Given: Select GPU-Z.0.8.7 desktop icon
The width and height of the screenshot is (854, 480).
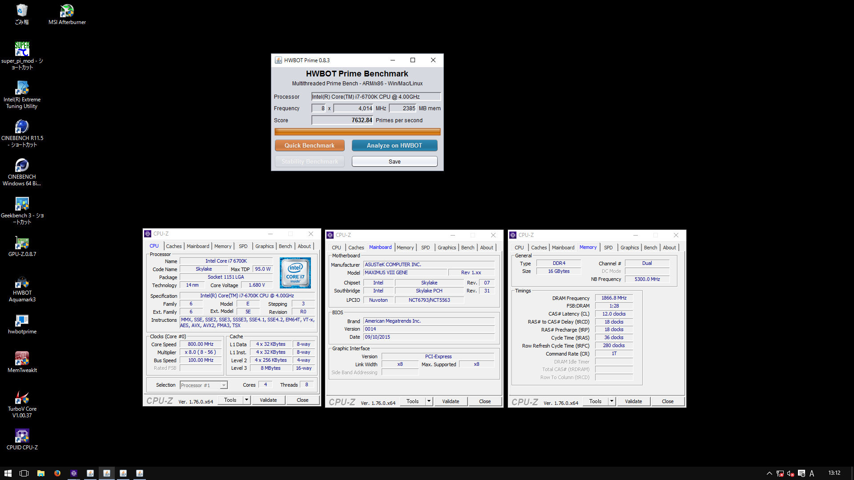Looking at the screenshot, I should click(x=22, y=246).
